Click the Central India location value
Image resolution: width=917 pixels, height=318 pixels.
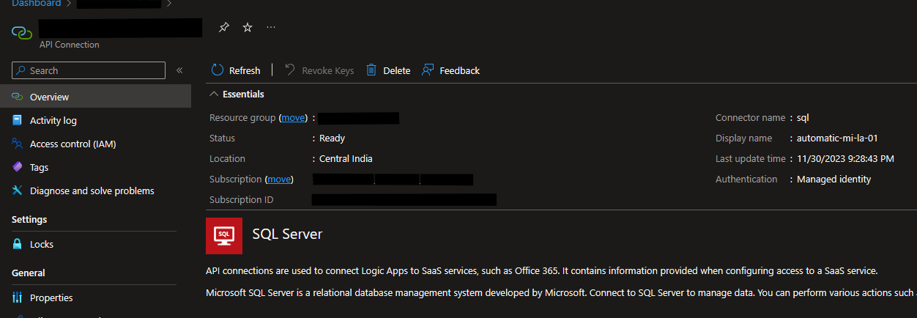tap(346, 159)
